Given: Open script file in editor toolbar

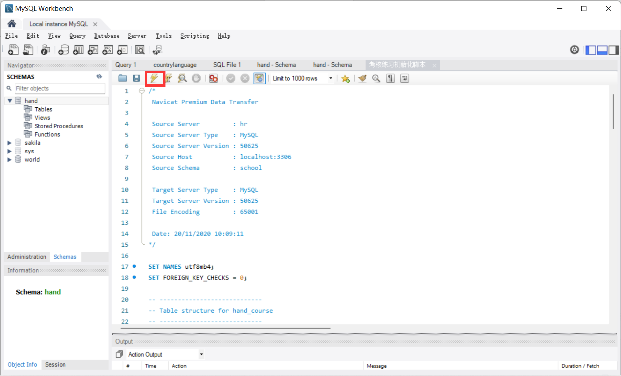Looking at the screenshot, I should pos(123,78).
